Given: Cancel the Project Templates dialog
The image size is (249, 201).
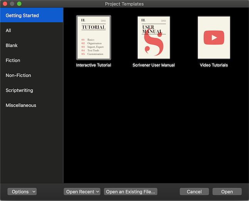Looking at the screenshot, I should click(x=194, y=192).
